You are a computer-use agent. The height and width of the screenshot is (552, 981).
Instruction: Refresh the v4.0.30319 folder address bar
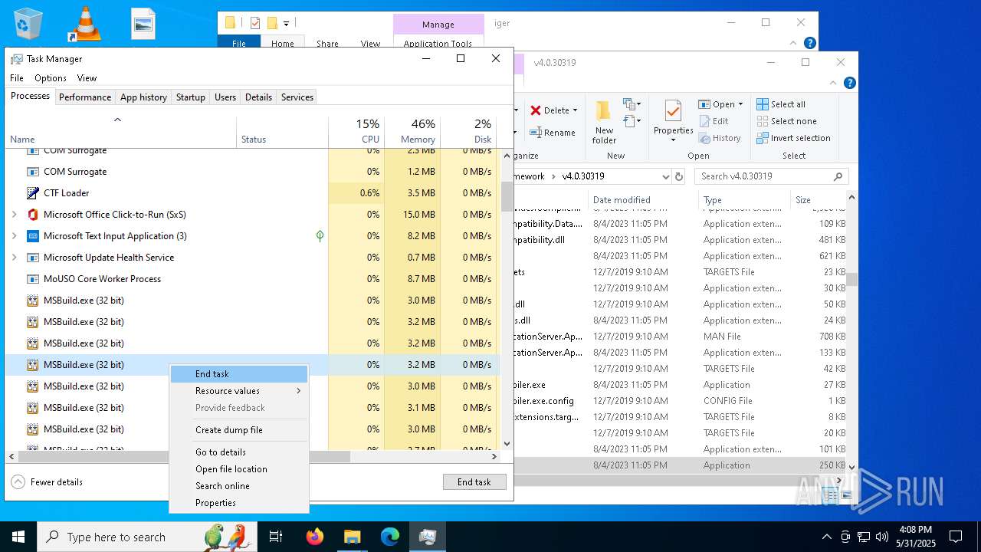click(x=678, y=176)
